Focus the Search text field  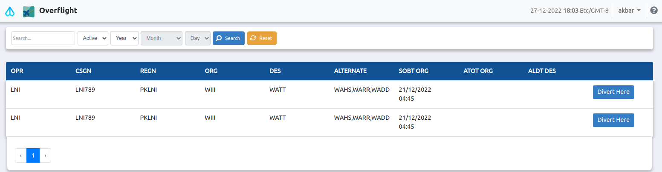coord(43,38)
